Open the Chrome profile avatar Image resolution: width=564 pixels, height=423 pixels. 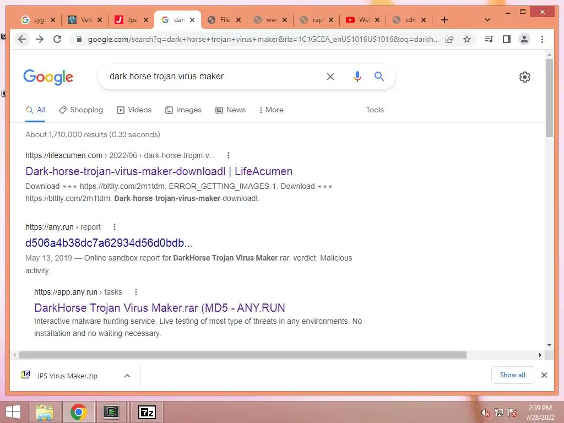click(x=524, y=39)
